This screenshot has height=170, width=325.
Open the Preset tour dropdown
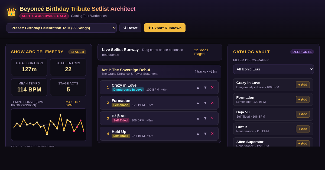tap(61, 28)
